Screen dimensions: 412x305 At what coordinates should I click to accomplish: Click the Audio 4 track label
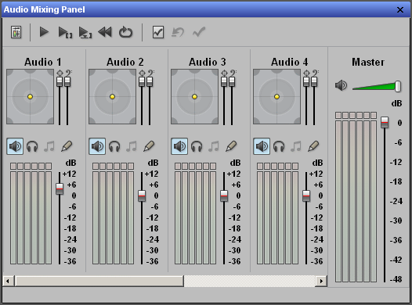(290, 62)
